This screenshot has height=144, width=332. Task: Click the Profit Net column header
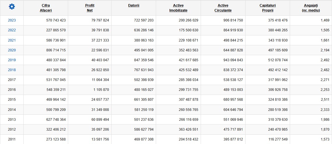coord(90,8)
